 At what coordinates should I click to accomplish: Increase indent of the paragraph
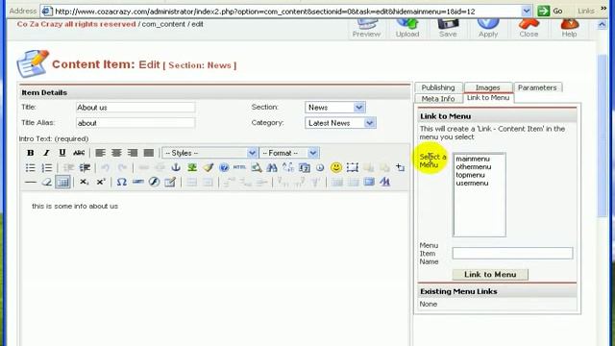click(x=85, y=168)
